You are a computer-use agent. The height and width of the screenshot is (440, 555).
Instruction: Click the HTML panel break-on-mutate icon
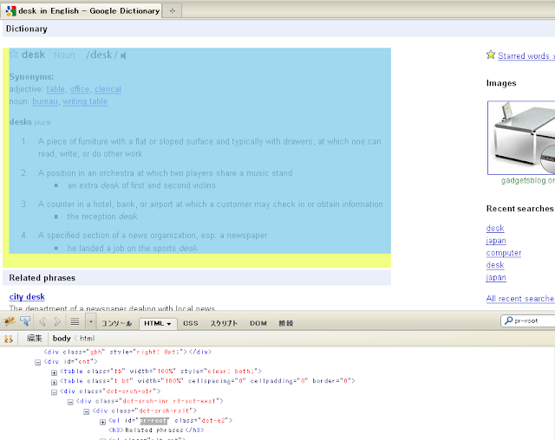(9, 339)
